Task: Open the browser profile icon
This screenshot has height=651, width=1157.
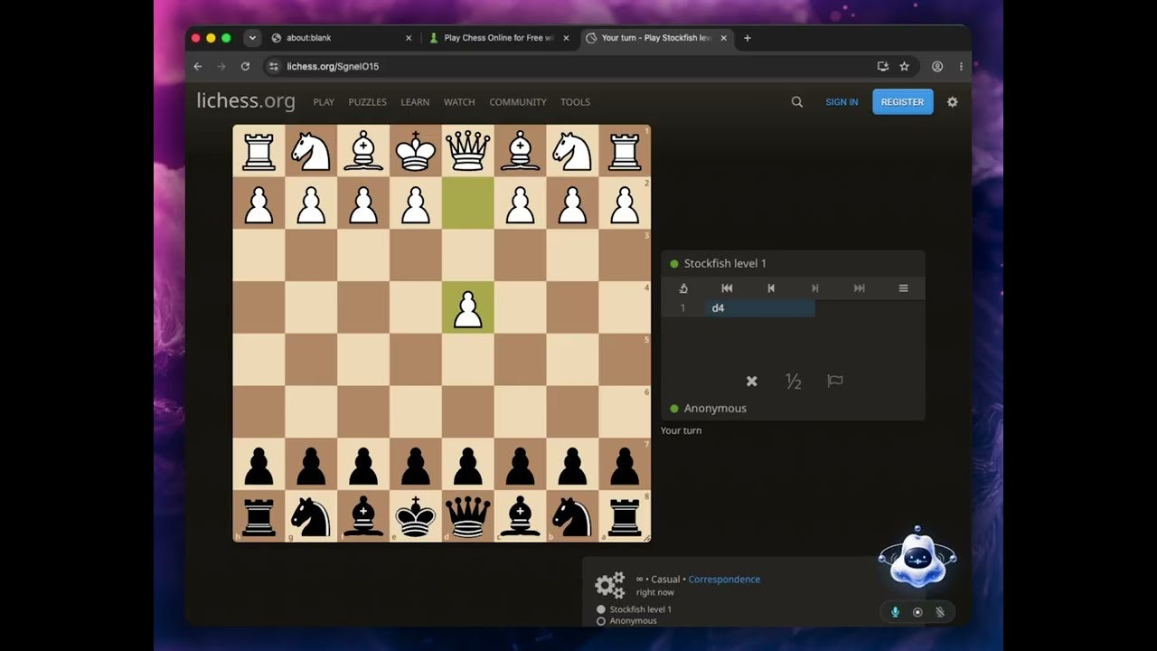Action: tap(937, 66)
